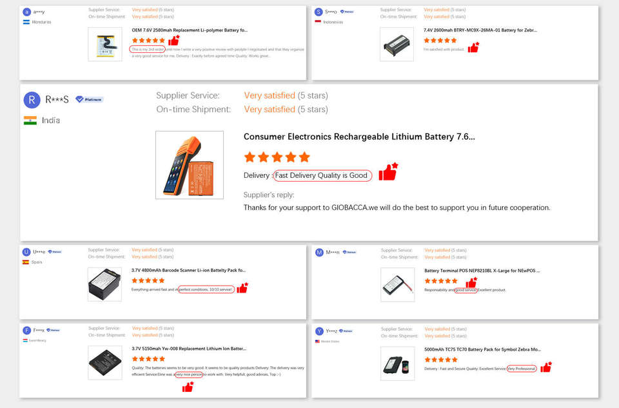The width and height of the screenshot is (619, 408).
Task: Click thumbs-up on the Honduras buyer's review
Action: [173, 40]
